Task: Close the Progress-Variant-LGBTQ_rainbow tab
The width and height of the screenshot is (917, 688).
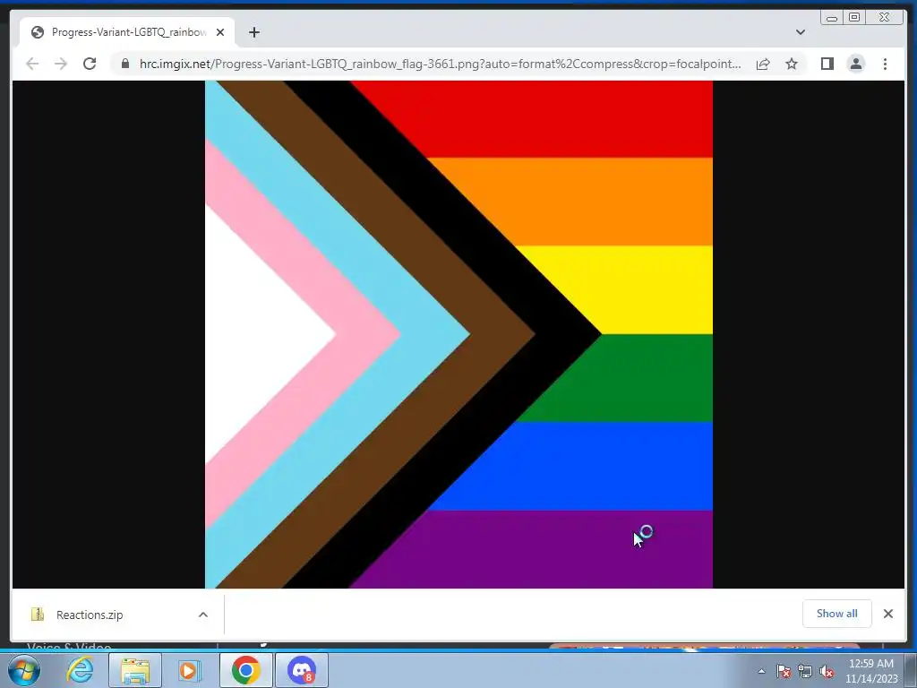Action: pos(220,32)
